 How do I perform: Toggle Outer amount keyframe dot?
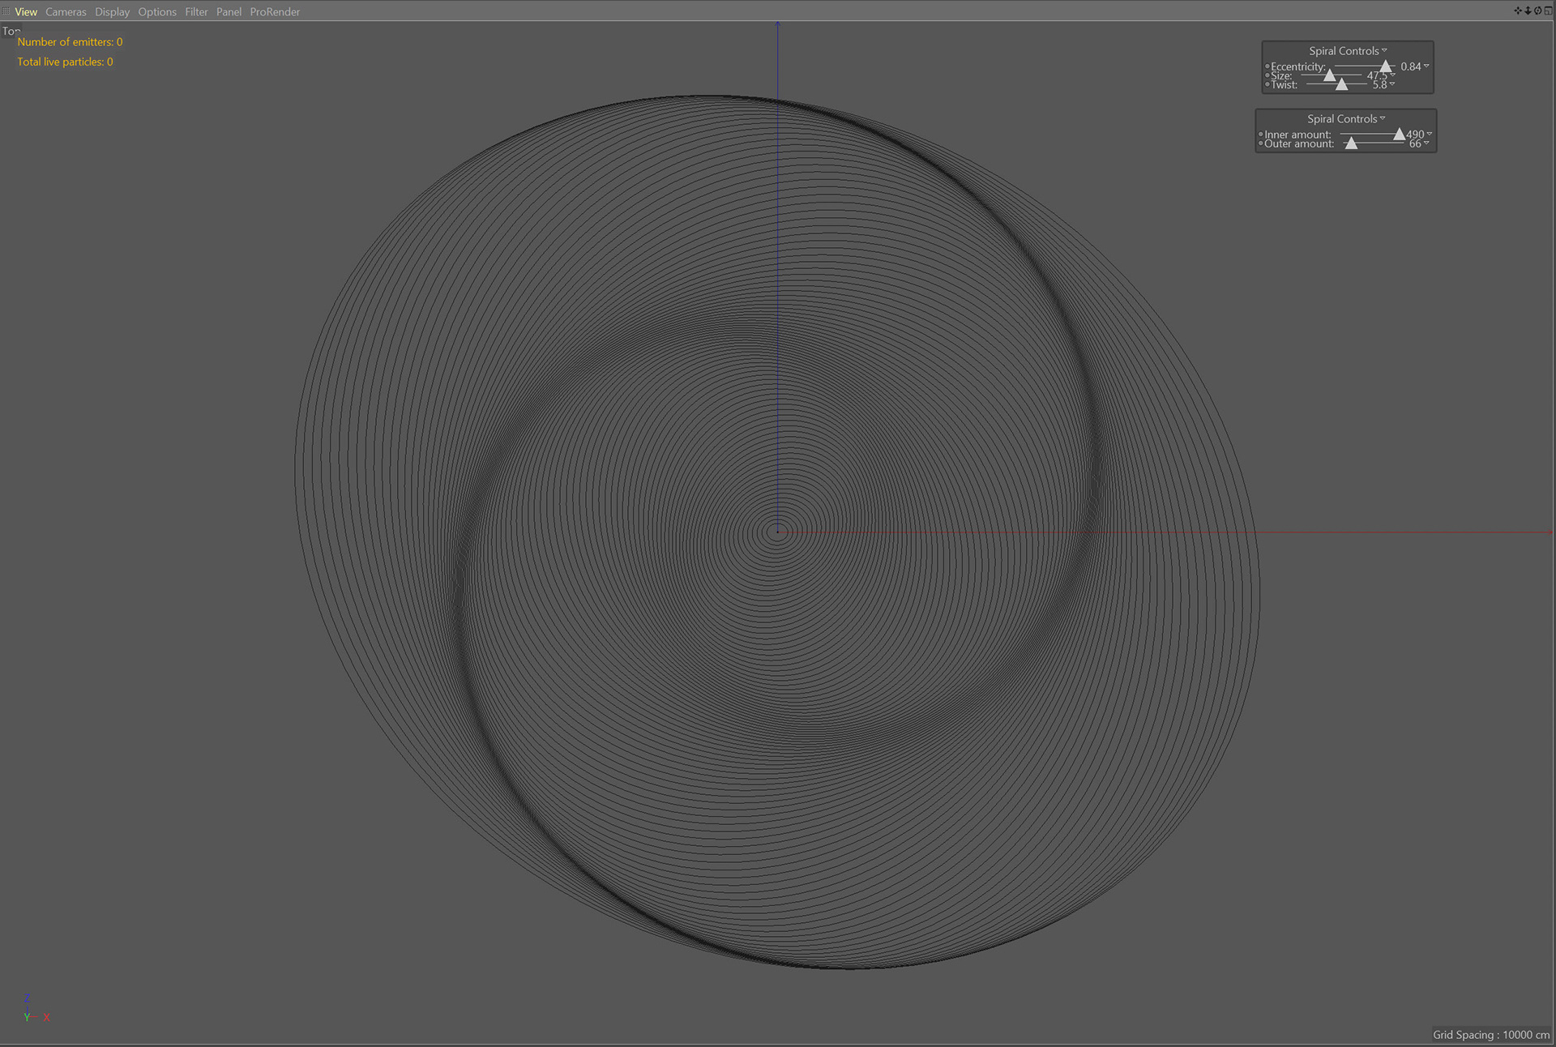pyautogui.click(x=1260, y=143)
